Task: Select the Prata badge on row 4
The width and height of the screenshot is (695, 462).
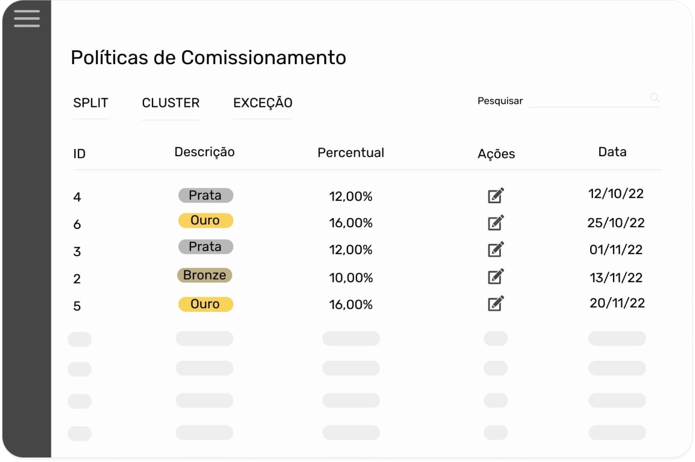Action: coord(205,195)
